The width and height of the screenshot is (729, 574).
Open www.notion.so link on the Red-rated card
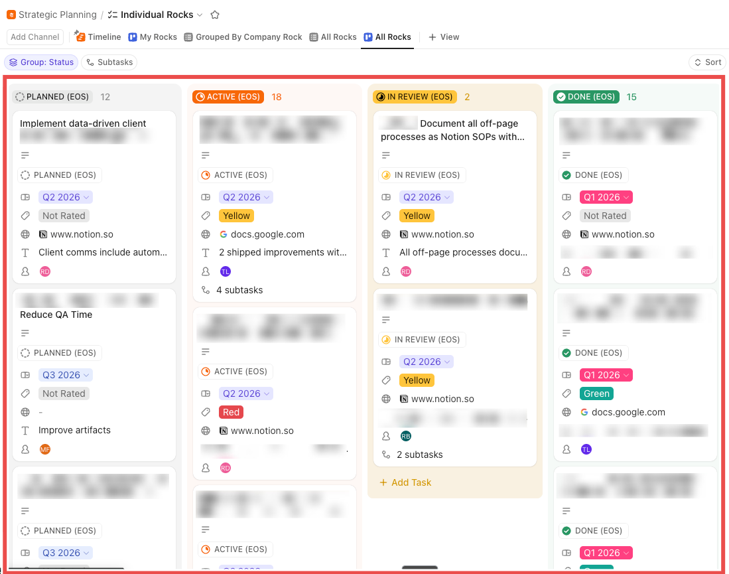click(x=257, y=431)
